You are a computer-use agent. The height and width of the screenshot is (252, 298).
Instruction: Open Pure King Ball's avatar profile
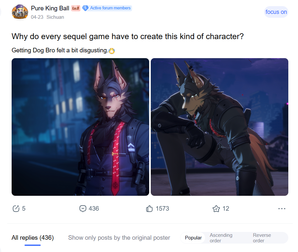point(20,12)
